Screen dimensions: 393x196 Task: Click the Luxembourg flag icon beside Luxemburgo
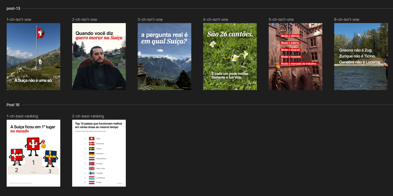92,178
